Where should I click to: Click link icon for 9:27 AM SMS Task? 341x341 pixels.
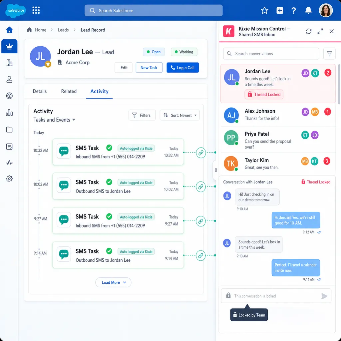[x=201, y=221]
